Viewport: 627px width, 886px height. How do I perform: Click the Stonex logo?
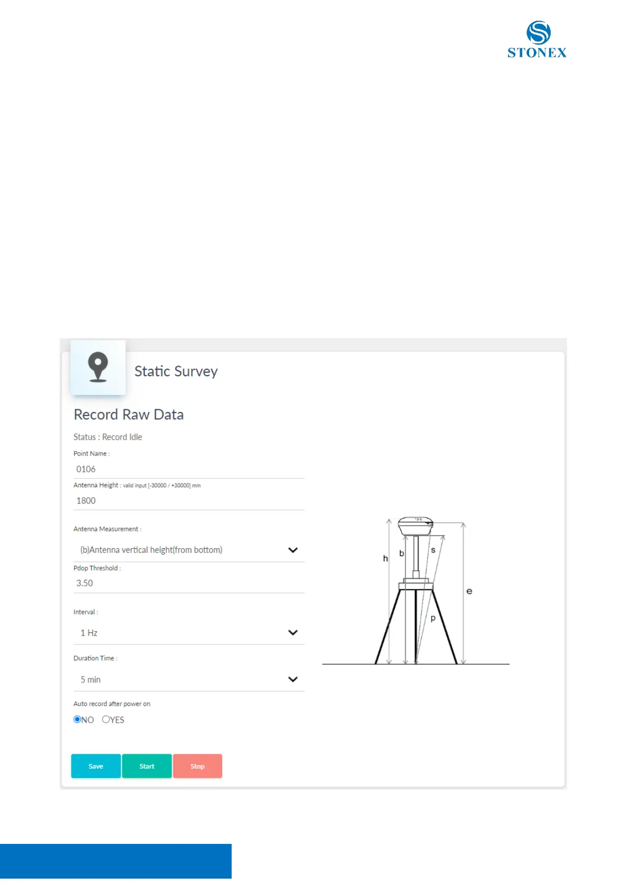(537, 39)
